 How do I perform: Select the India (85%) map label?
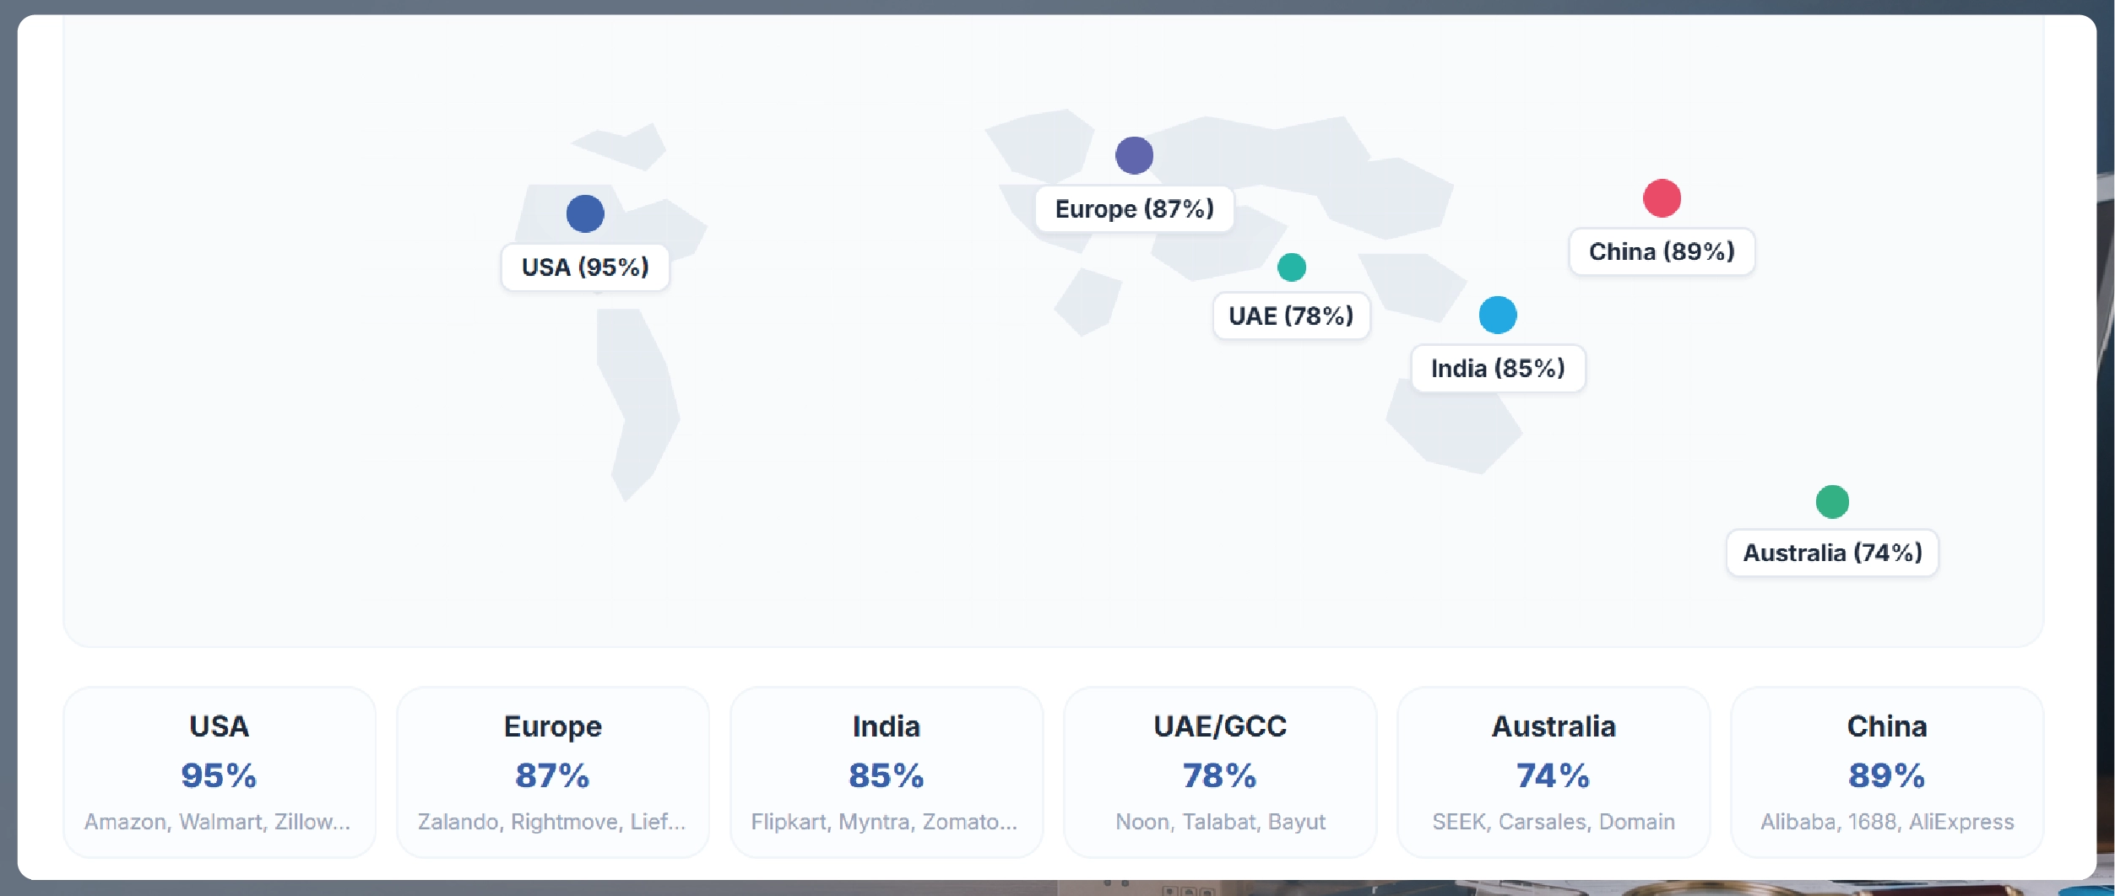tap(1498, 368)
